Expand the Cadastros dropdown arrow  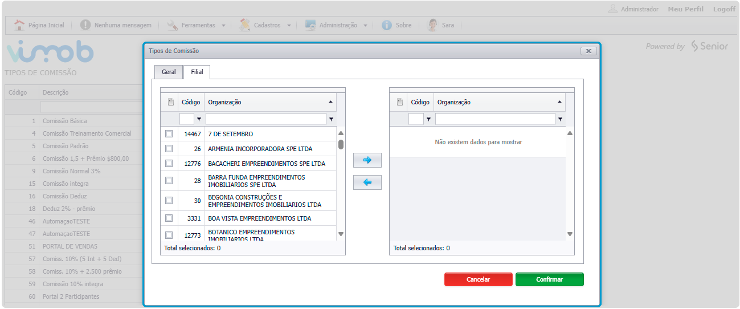click(289, 26)
